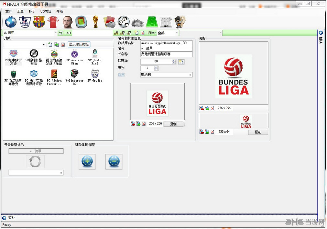Image resolution: width=327 pixels, height=229 pixels.
Task: Click the blue up arrow icon beside 暂缺
Action: tap(4, 218)
